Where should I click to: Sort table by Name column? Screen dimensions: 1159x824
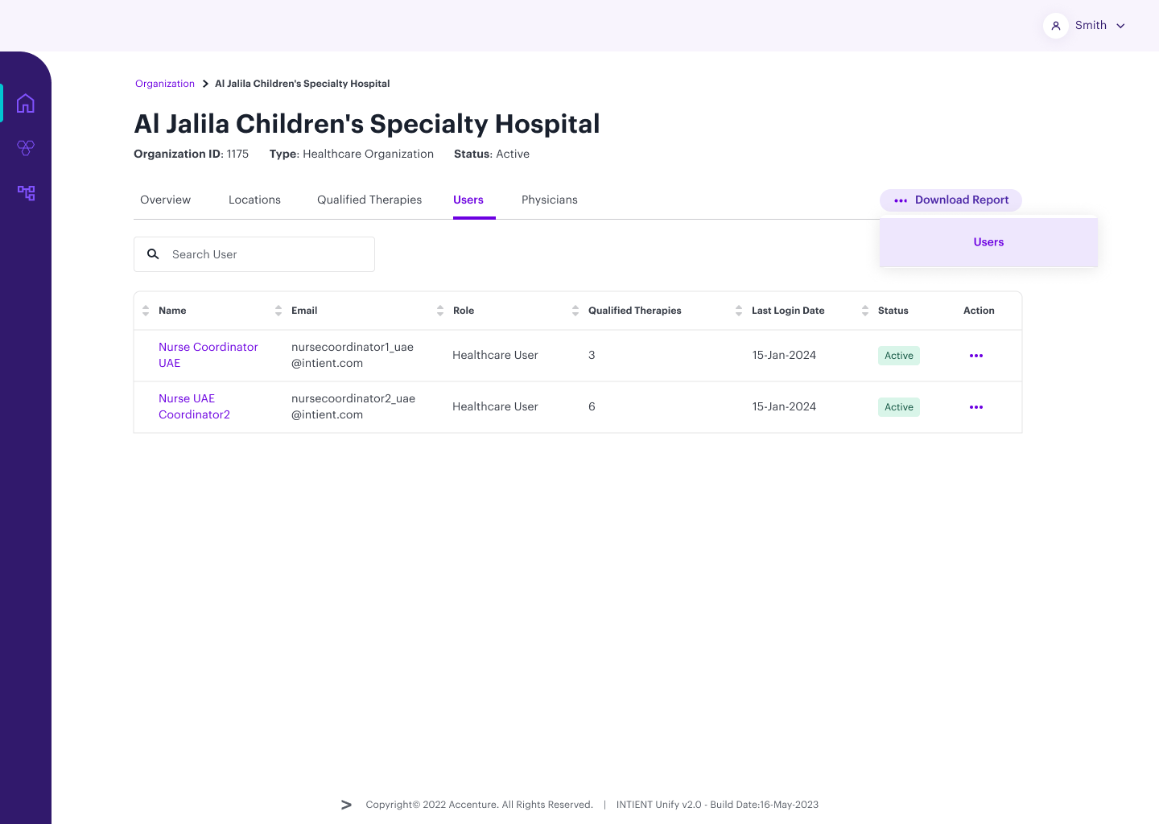coord(146,311)
